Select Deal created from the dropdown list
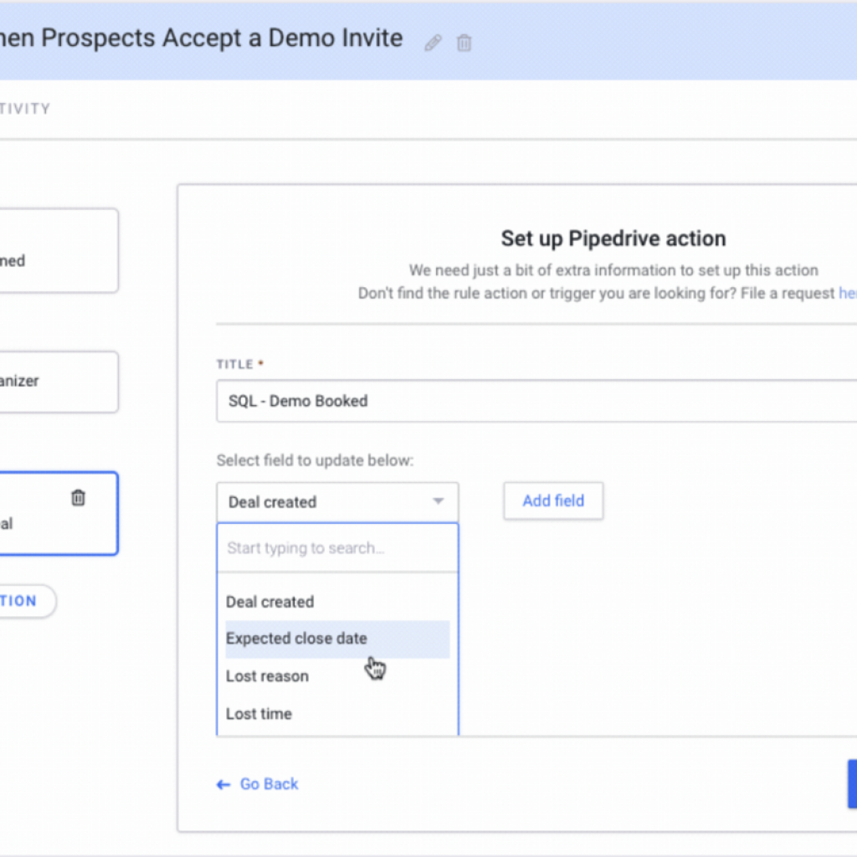 click(337, 602)
